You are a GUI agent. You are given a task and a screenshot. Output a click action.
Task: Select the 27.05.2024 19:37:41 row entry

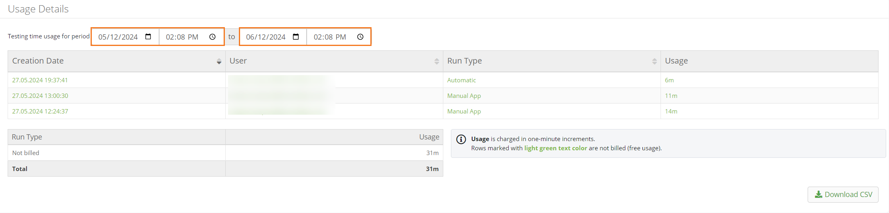[x=40, y=80]
